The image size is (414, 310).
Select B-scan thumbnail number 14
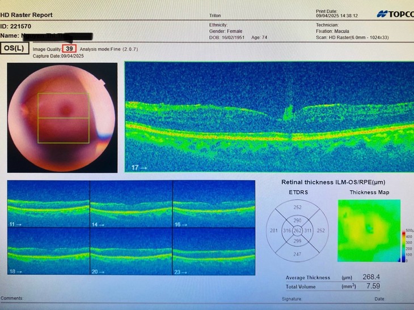click(131, 204)
